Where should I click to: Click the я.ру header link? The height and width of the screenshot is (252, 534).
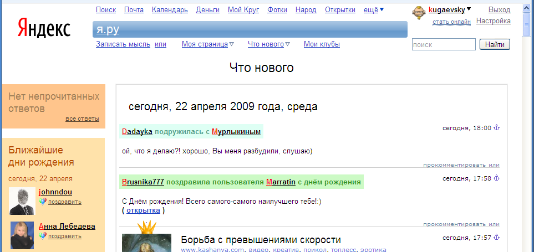(108, 29)
